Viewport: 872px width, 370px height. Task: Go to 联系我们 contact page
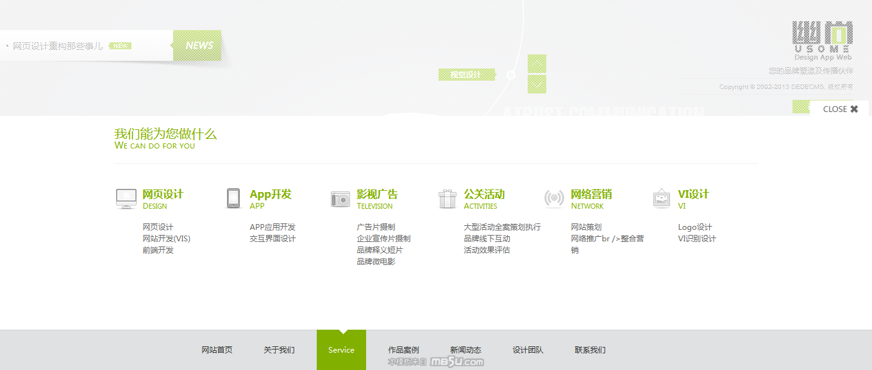(x=590, y=350)
